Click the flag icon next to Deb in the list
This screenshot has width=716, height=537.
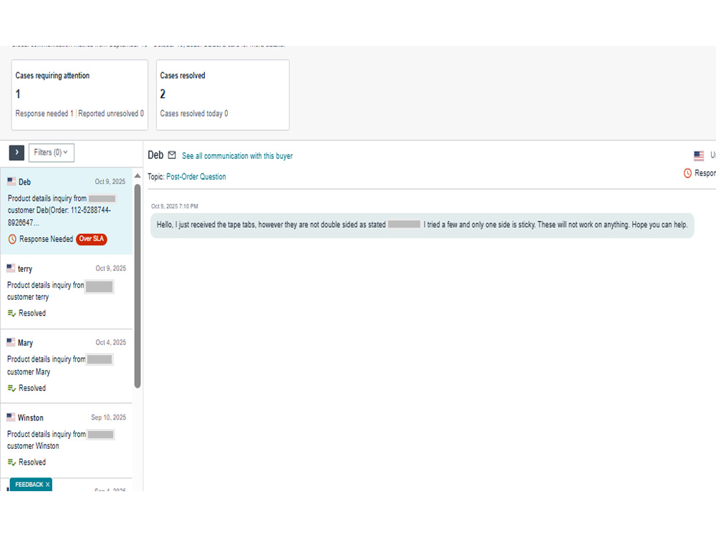11,181
